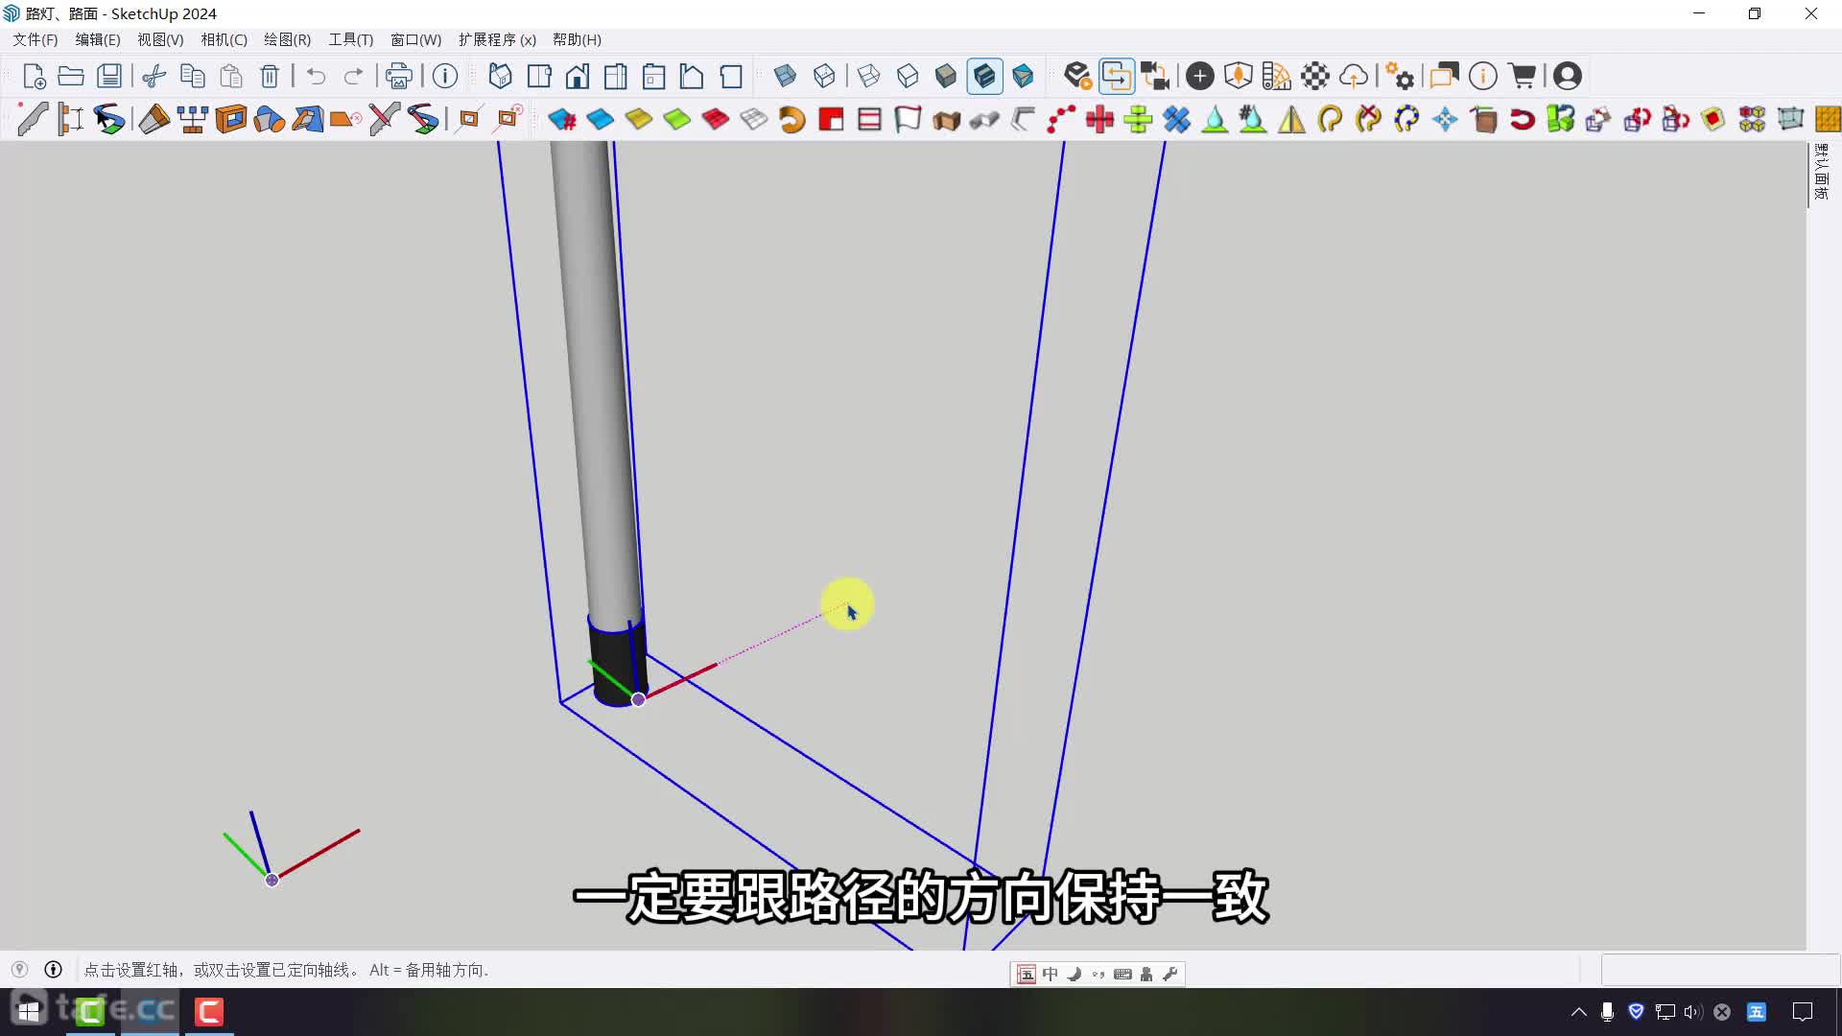Click the green surface tile icon
Screen dimensions: 1842x1036
pyautogui.click(x=677, y=119)
